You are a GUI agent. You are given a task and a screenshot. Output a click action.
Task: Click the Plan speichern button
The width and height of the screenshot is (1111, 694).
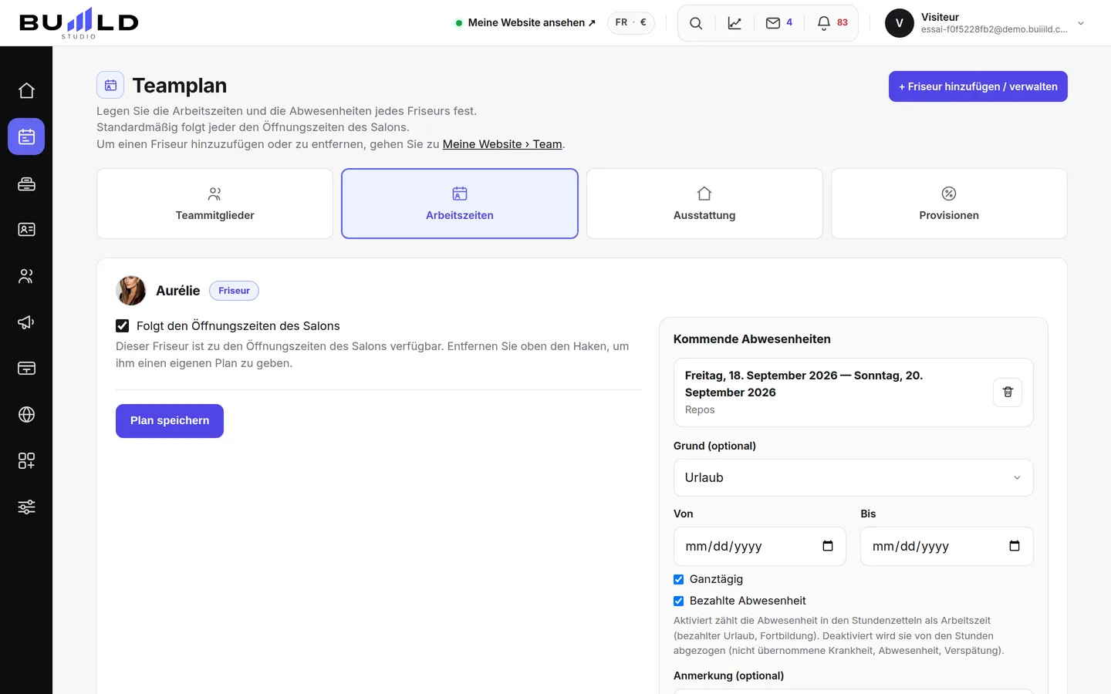point(170,421)
